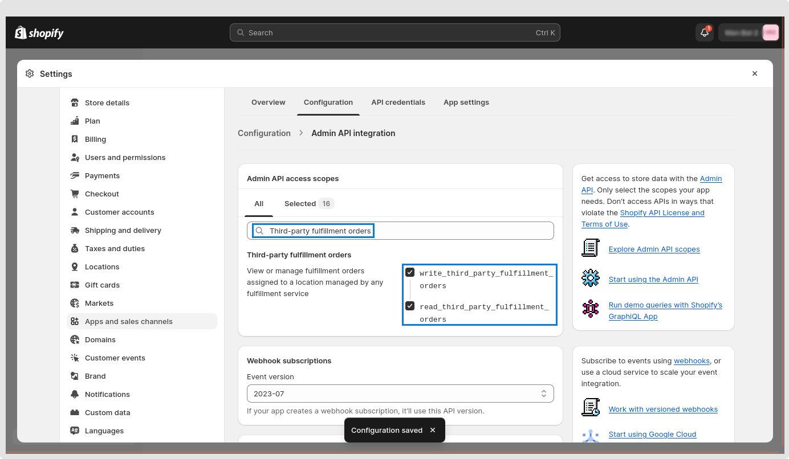Screen dimensions: 789x459
Task: Click the Apps and sales channels icon
Action: pyautogui.click(x=75, y=321)
